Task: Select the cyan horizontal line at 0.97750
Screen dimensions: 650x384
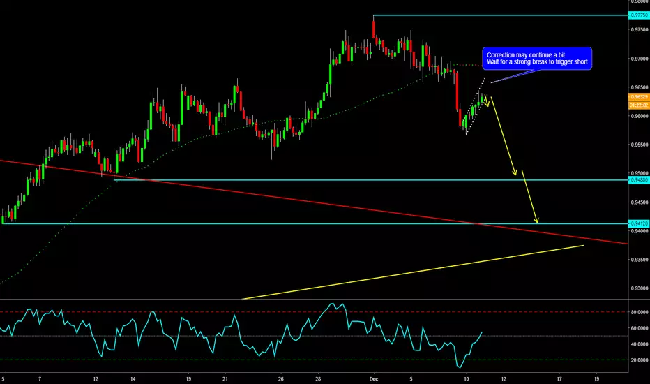Action: (501, 15)
